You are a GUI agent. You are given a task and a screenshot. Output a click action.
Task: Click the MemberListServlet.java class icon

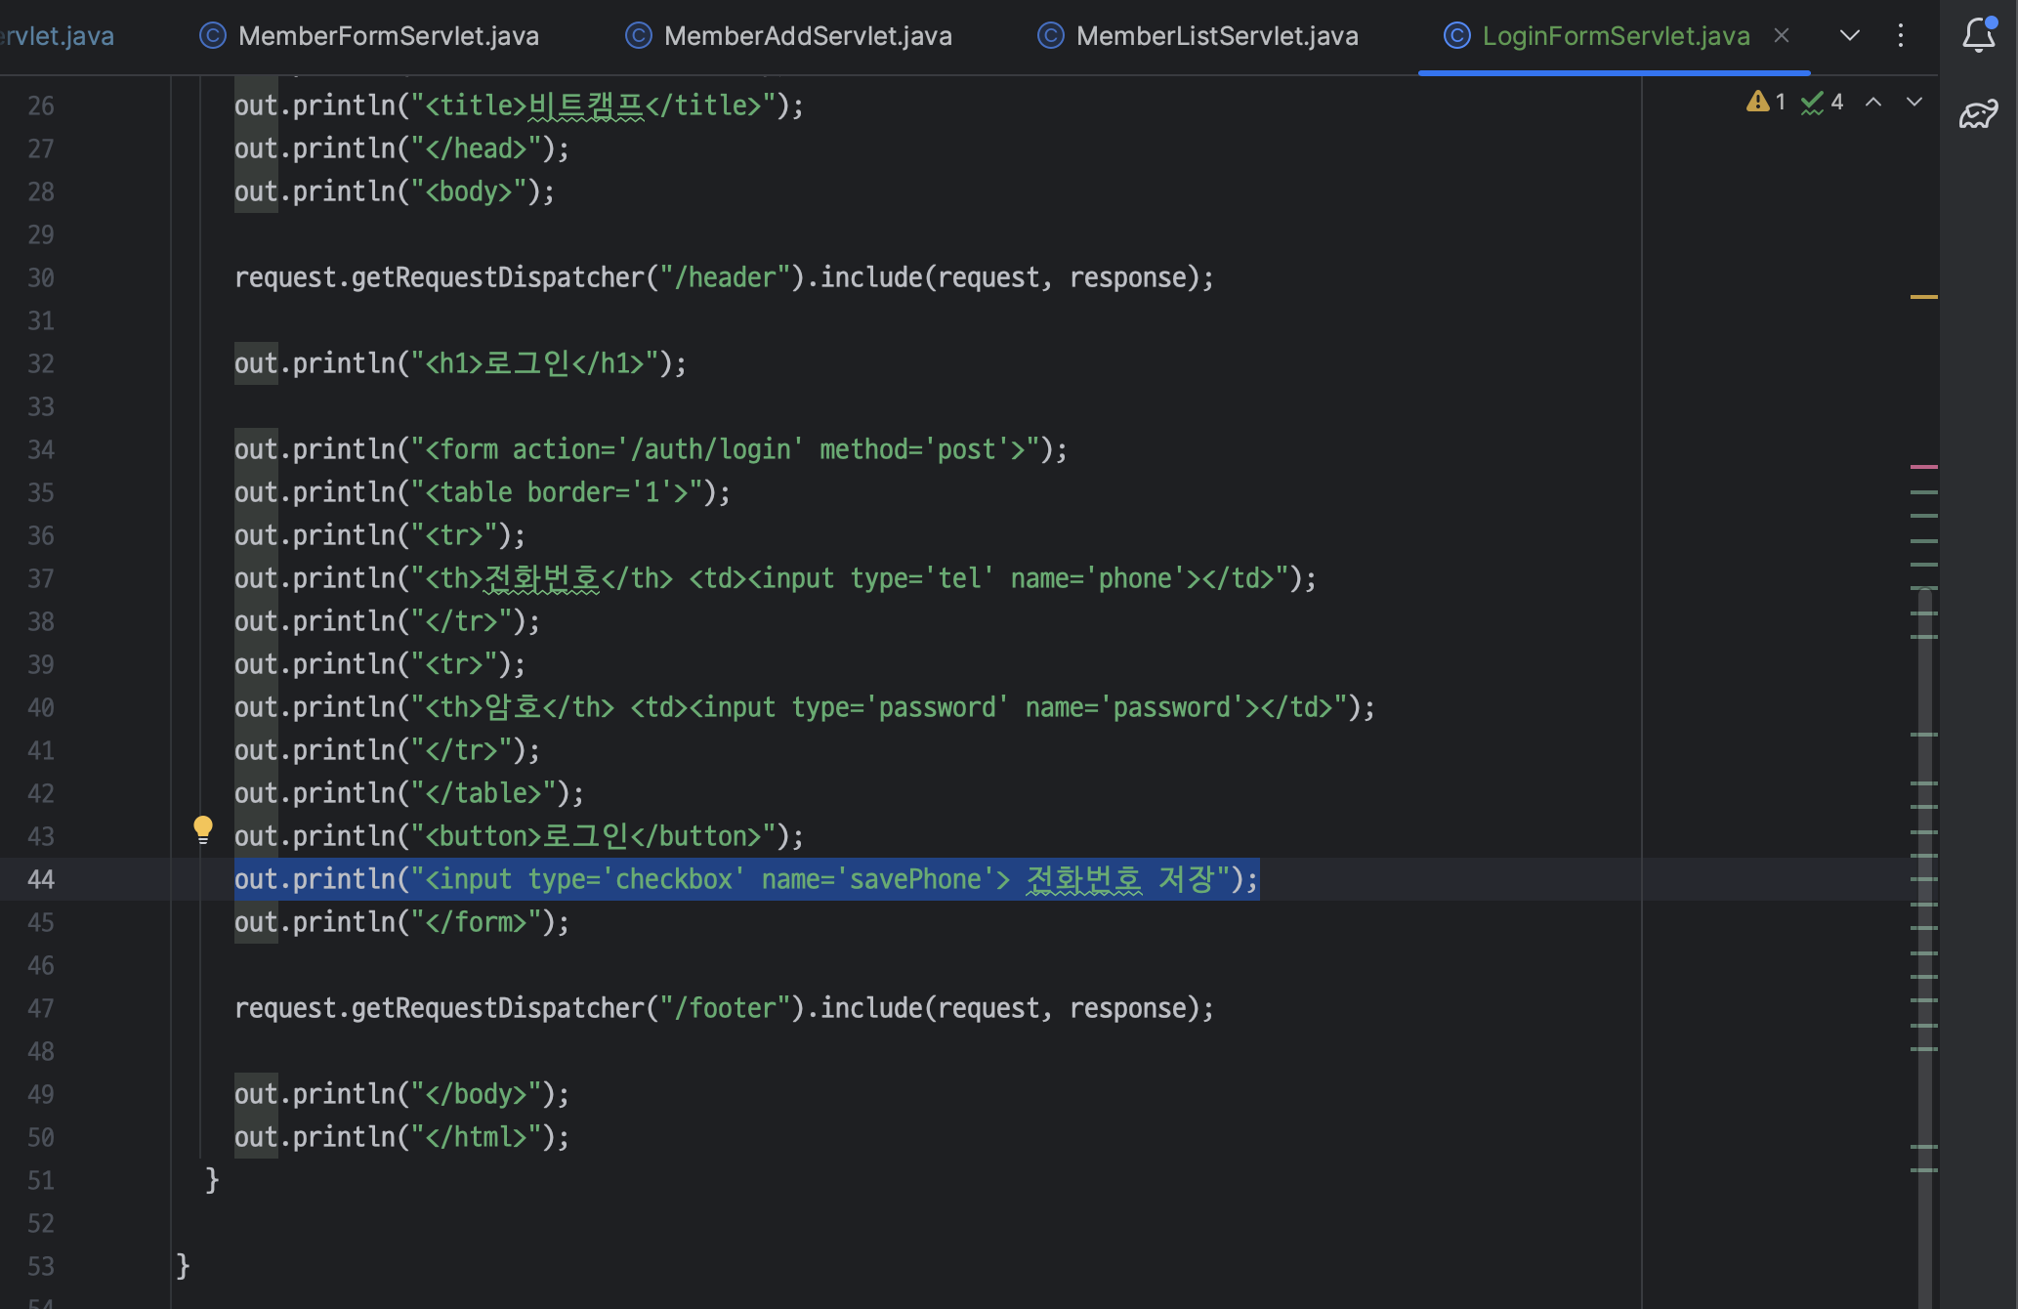[x=1050, y=36]
